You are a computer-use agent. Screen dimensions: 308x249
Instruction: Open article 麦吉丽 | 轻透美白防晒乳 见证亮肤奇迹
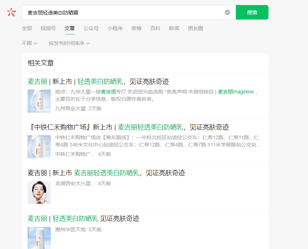pyautogui.click(x=83, y=219)
